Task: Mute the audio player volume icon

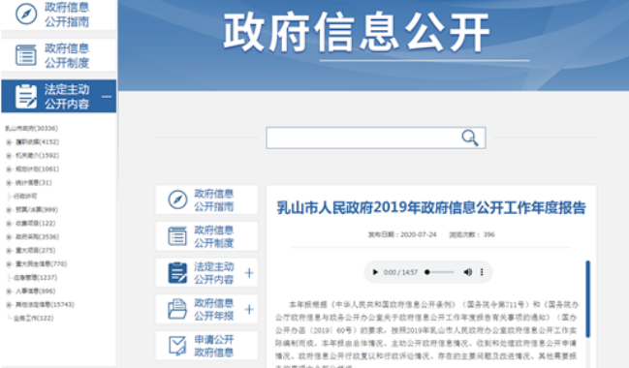Action: click(x=468, y=272)
